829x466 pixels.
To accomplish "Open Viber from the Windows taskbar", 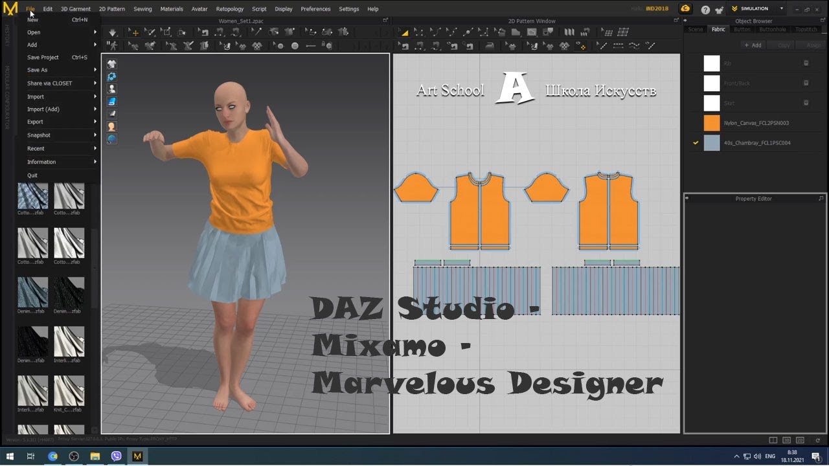I will point(117,456).
